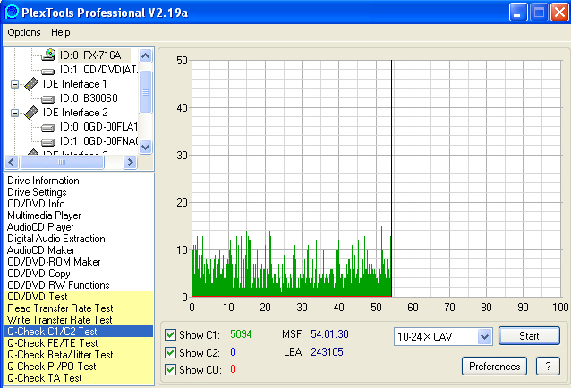Collapse the IDE Interface 1 tree node
Viewport: 571px width, 388px height.
[x=14, y=84]
